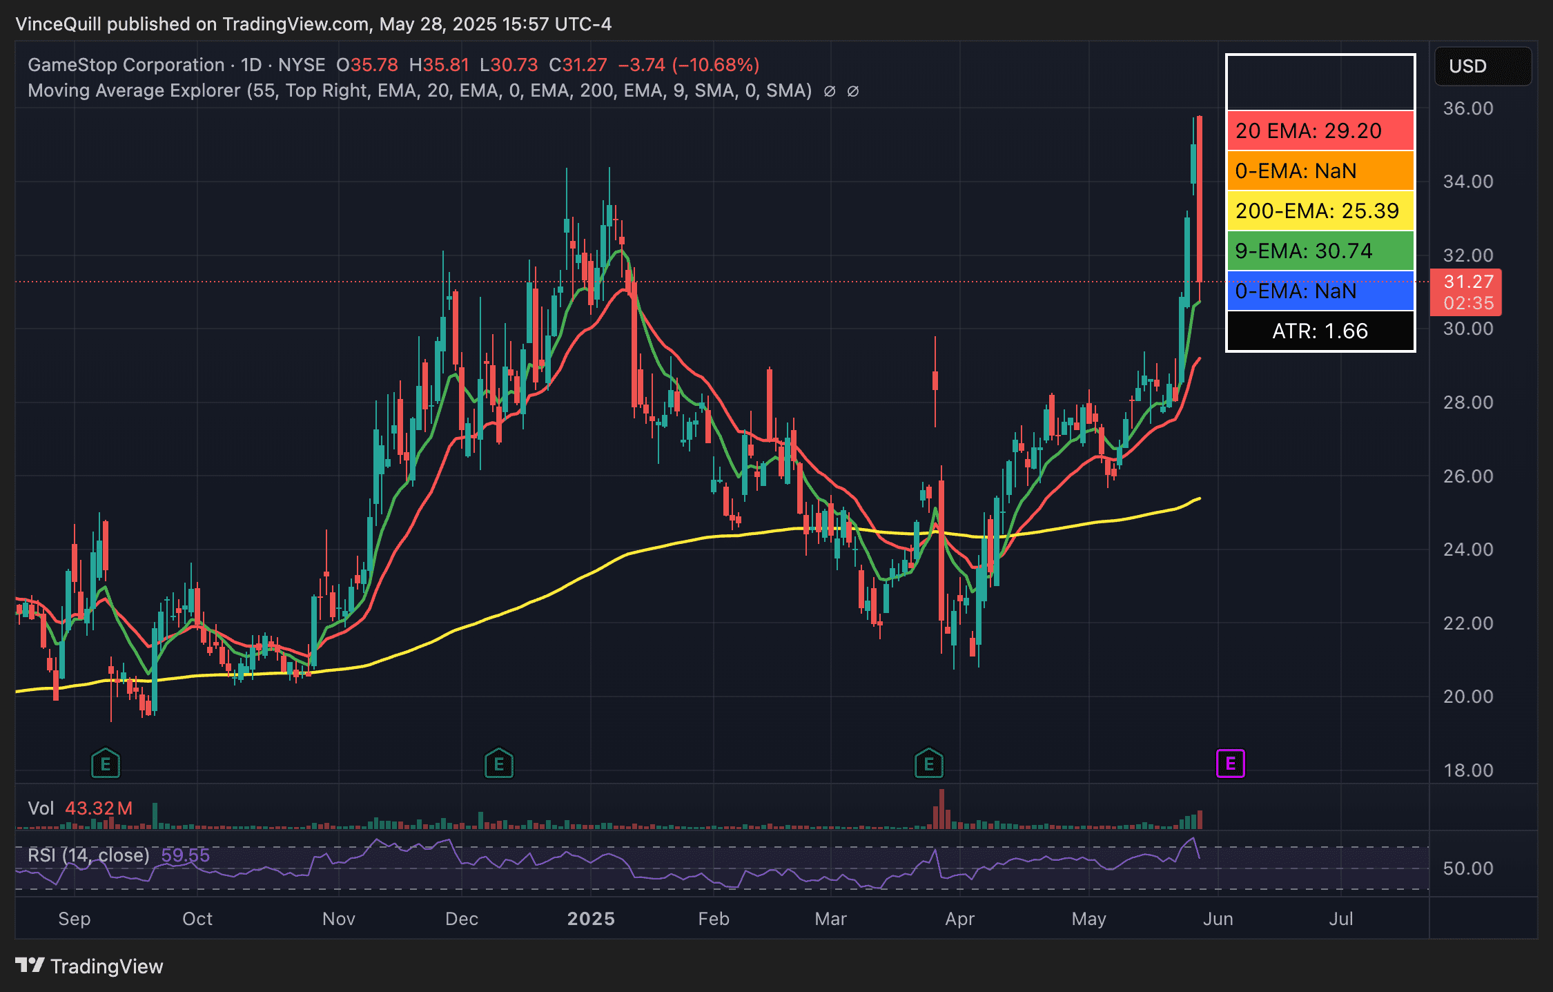
Task: Click the earnings "E" marker below the December candles
Action: point(498,763)
